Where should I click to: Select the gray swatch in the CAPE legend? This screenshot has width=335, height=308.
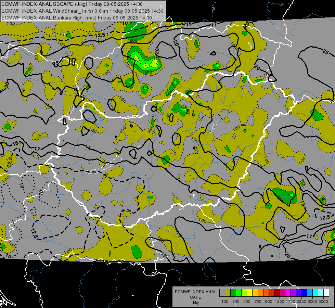coord(222,293)
